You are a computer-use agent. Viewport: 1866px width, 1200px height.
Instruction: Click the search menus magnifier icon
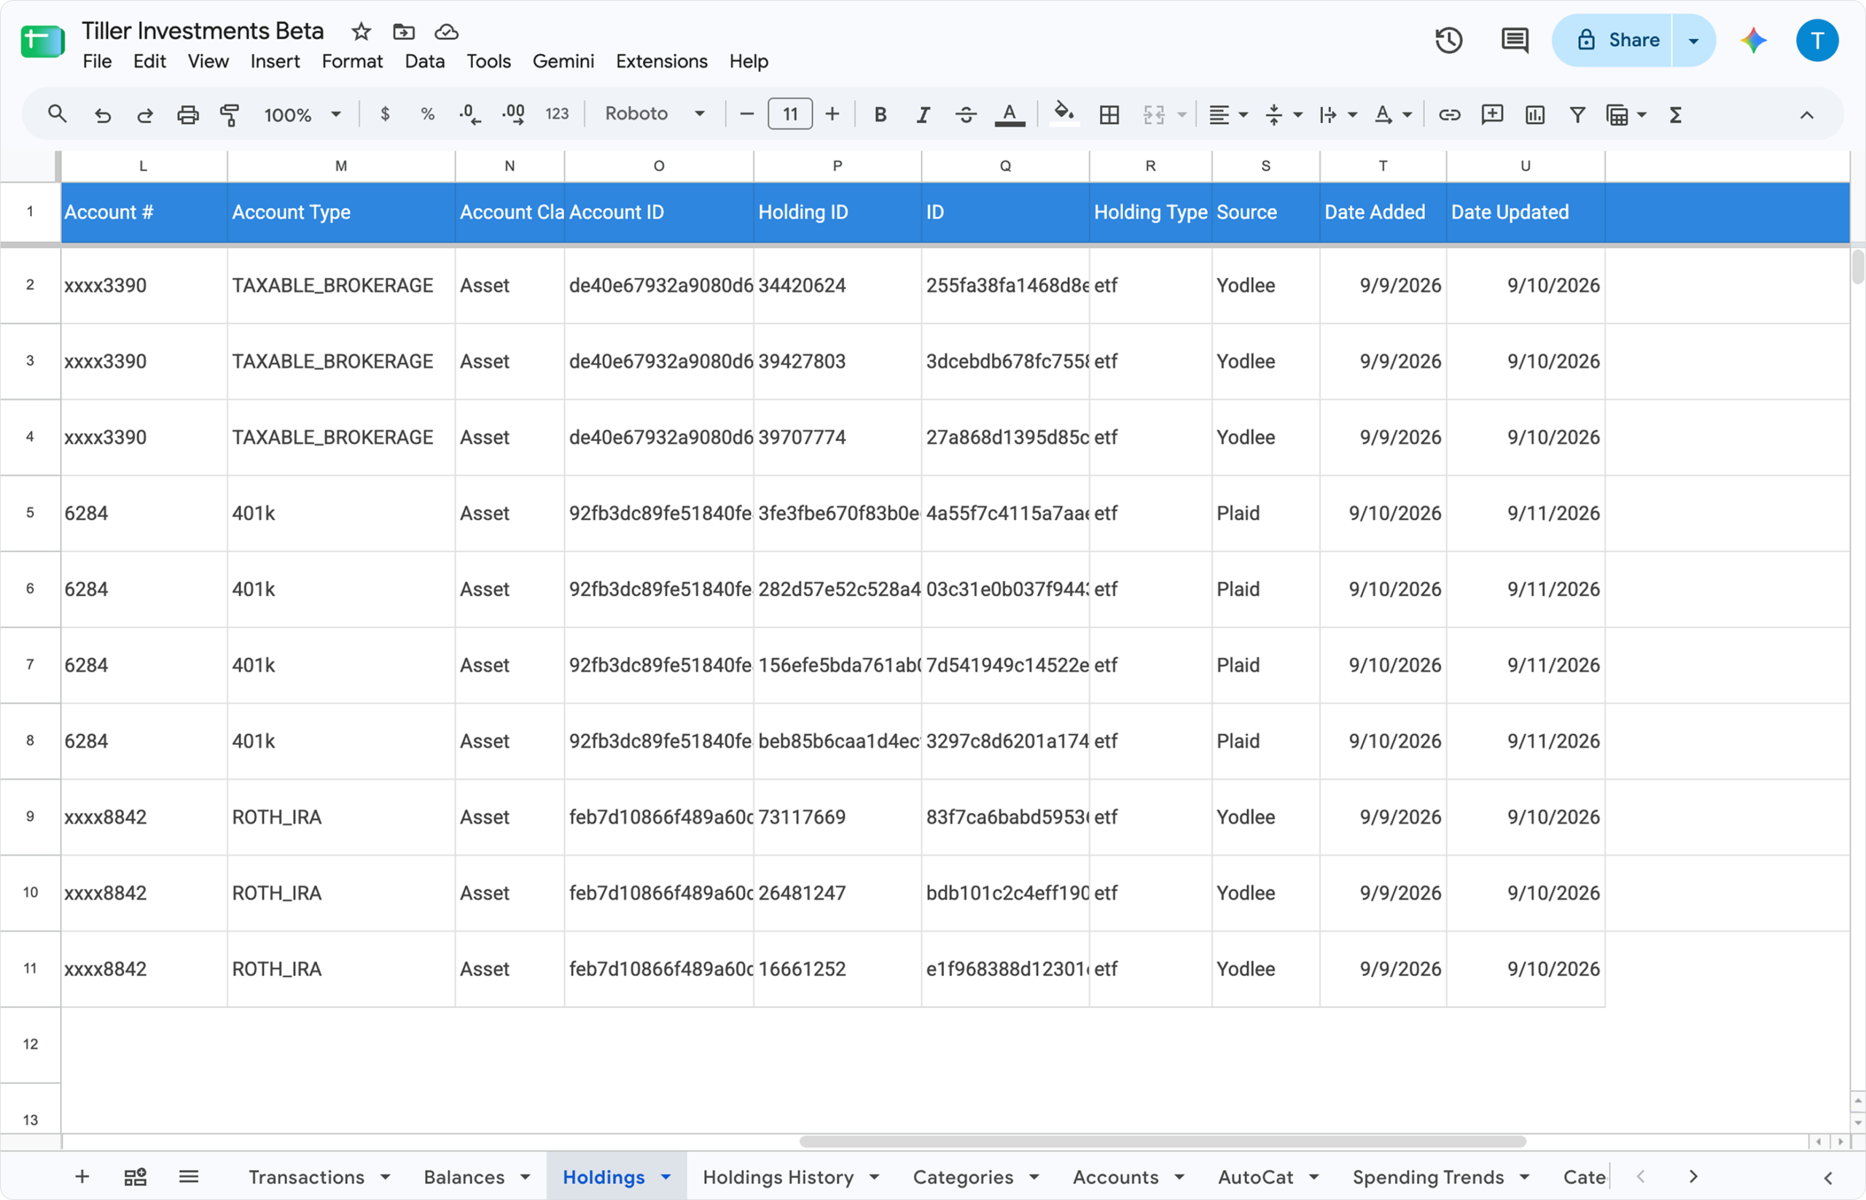[57, 114]
